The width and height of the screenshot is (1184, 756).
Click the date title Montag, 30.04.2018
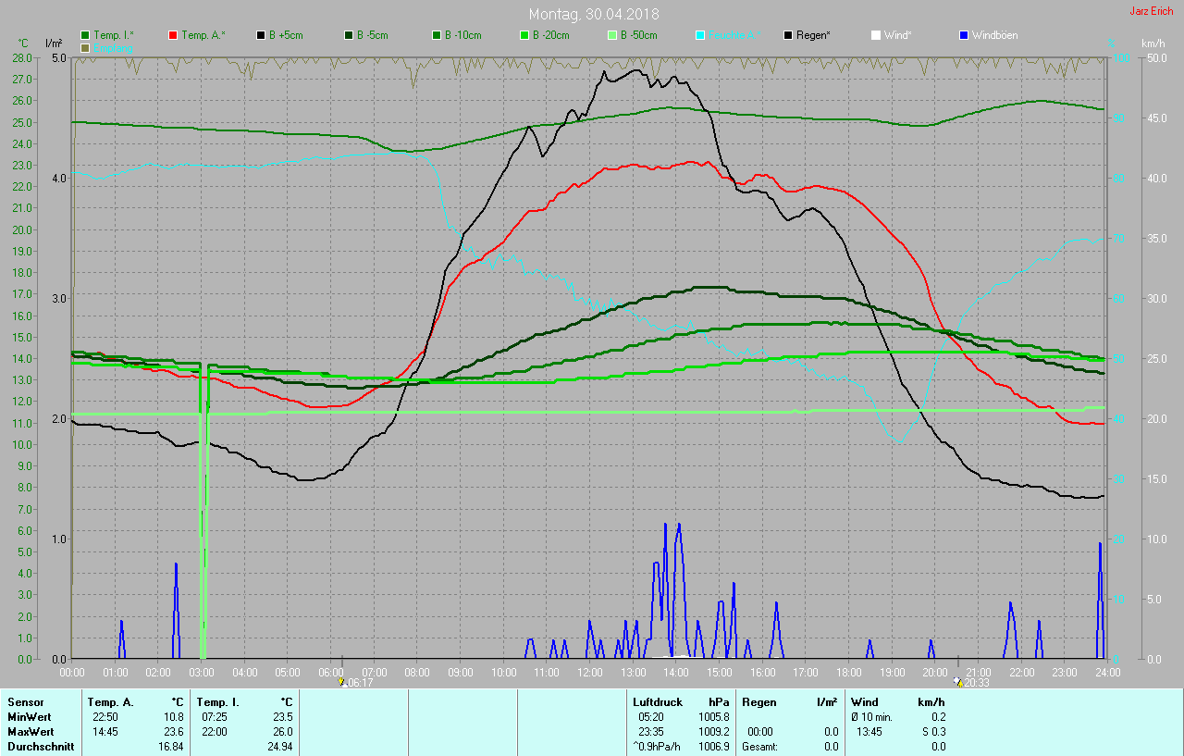(x=594, y=14)
